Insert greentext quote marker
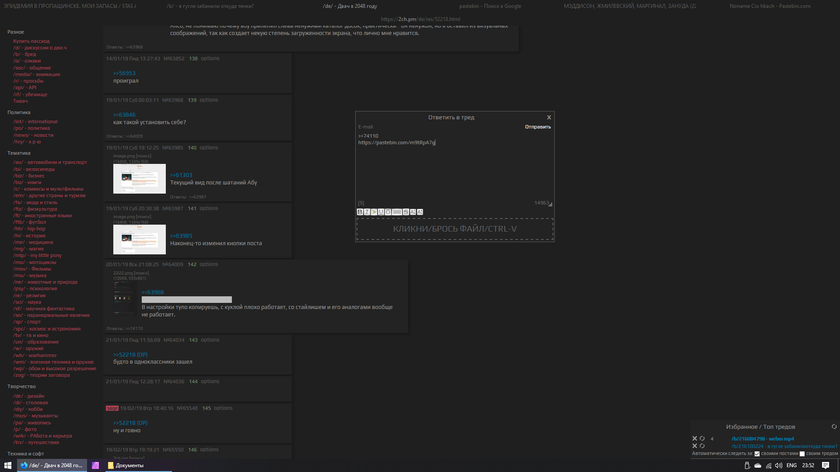 click(x=374, y=212)
